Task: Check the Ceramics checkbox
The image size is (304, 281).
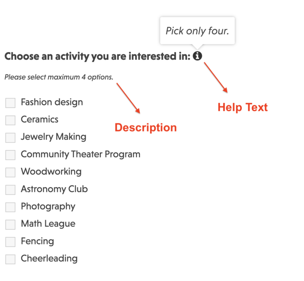Action: (10, 120)
